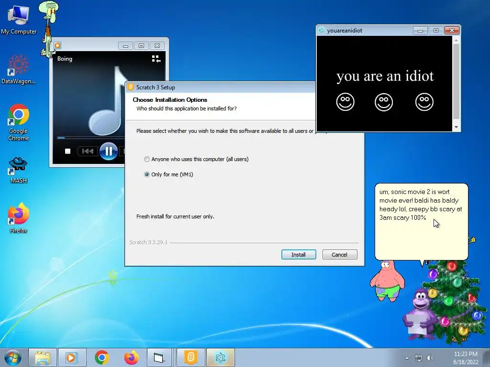This screenshot has height=367, width=490.
Task: Click the 'Scratch 3 3.29.1' version label
Action: click(x=148, y=242)
